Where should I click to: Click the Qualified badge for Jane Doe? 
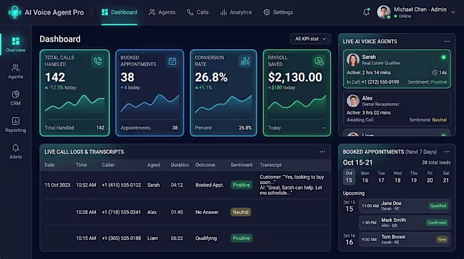pyautogui.click(x=438, y=206)
